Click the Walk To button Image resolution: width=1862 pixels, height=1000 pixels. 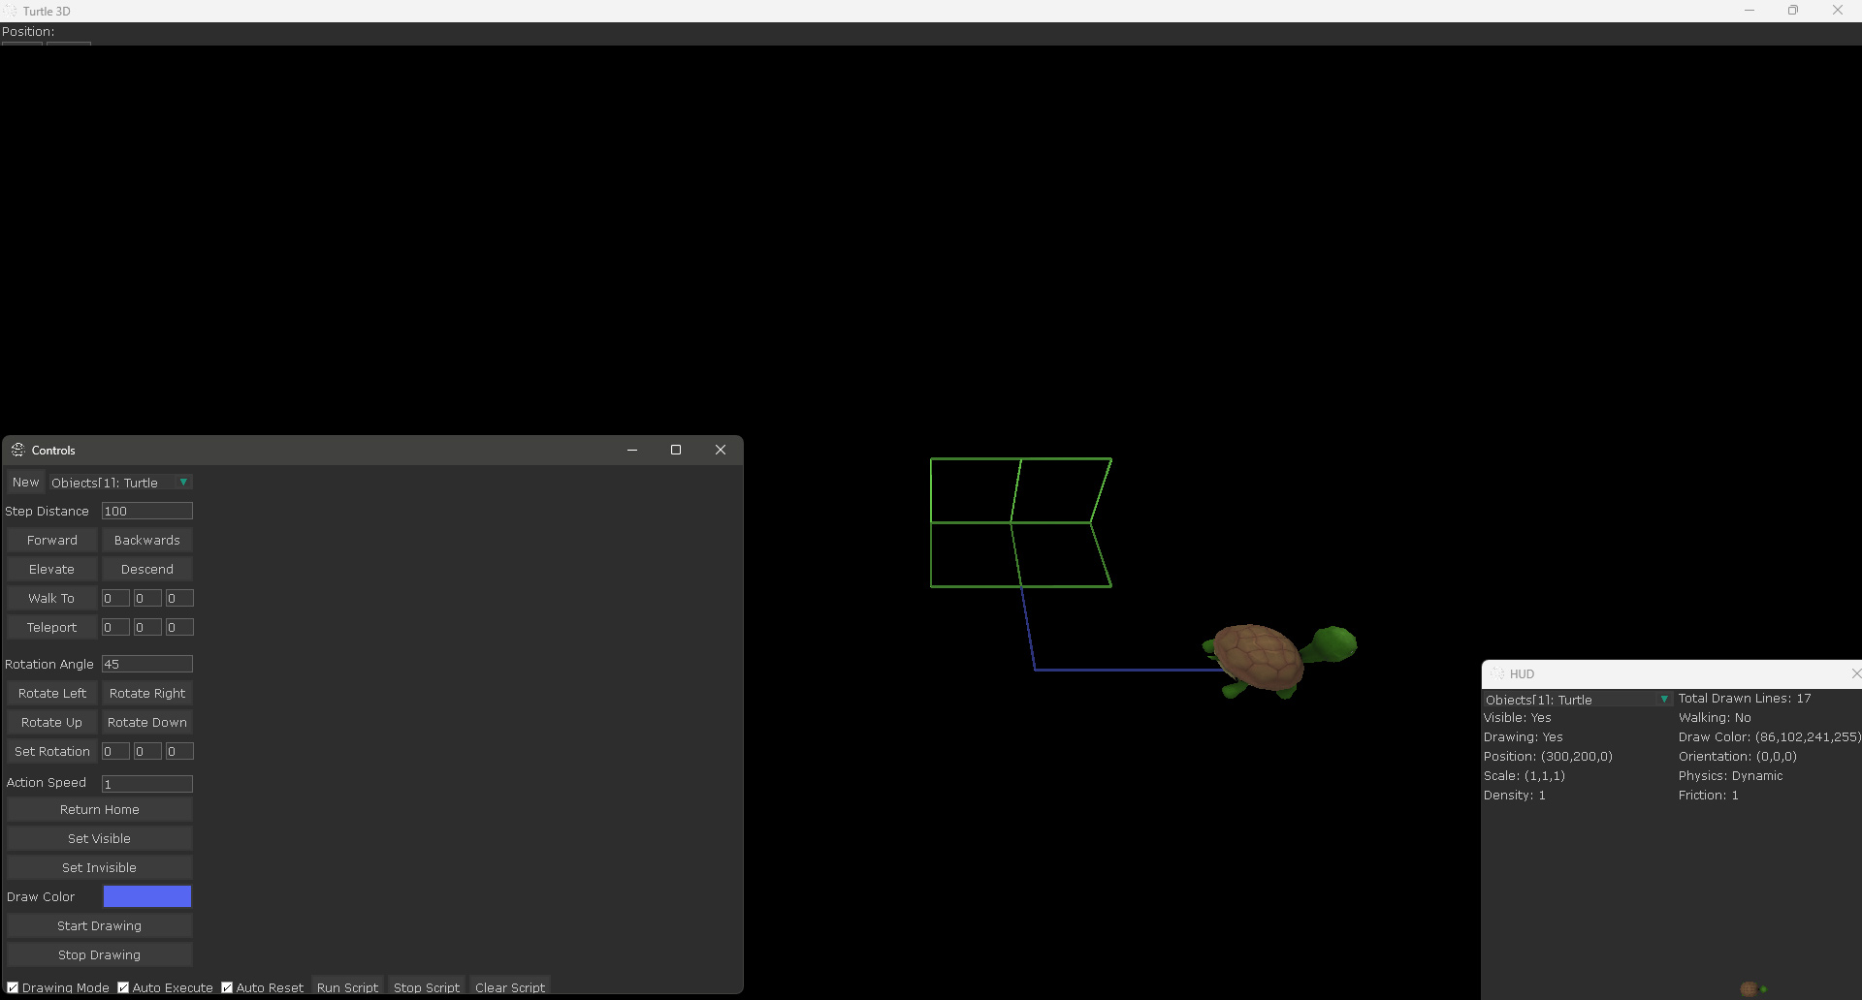(52, 599)
